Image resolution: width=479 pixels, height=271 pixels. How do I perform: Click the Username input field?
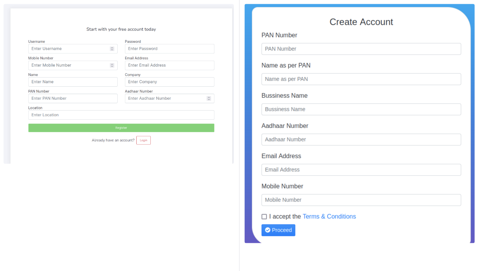tap(73, 49)
